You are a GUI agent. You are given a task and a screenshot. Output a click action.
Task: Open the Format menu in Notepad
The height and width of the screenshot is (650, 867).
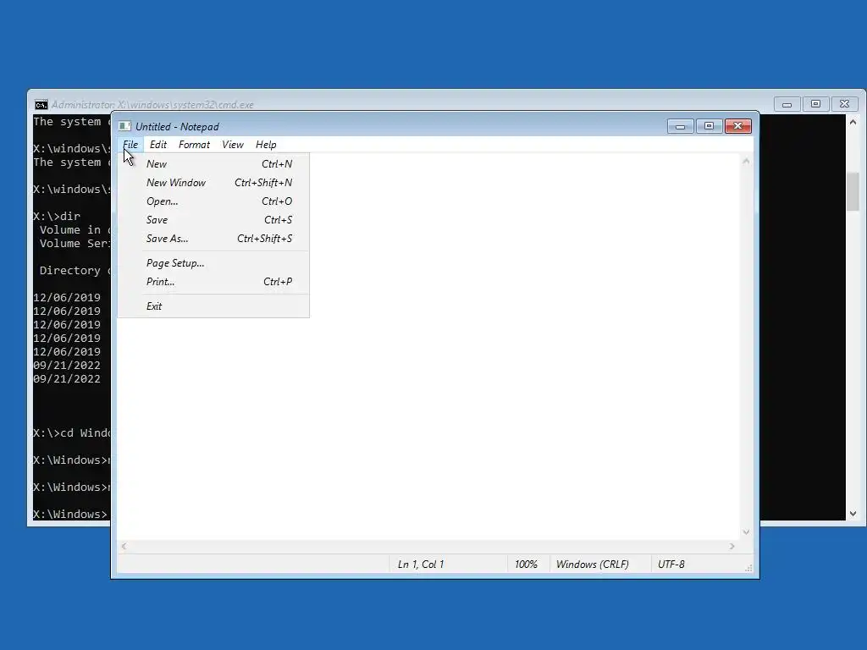tap(194, 145)
